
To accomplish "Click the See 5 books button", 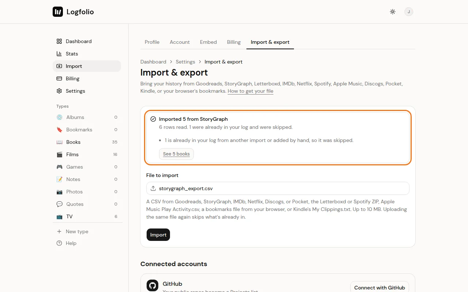I will pos(176,154).
